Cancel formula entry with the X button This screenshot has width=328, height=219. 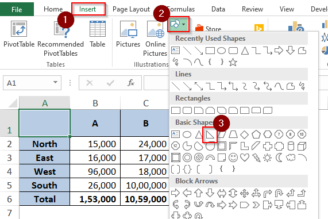(90, 83)
